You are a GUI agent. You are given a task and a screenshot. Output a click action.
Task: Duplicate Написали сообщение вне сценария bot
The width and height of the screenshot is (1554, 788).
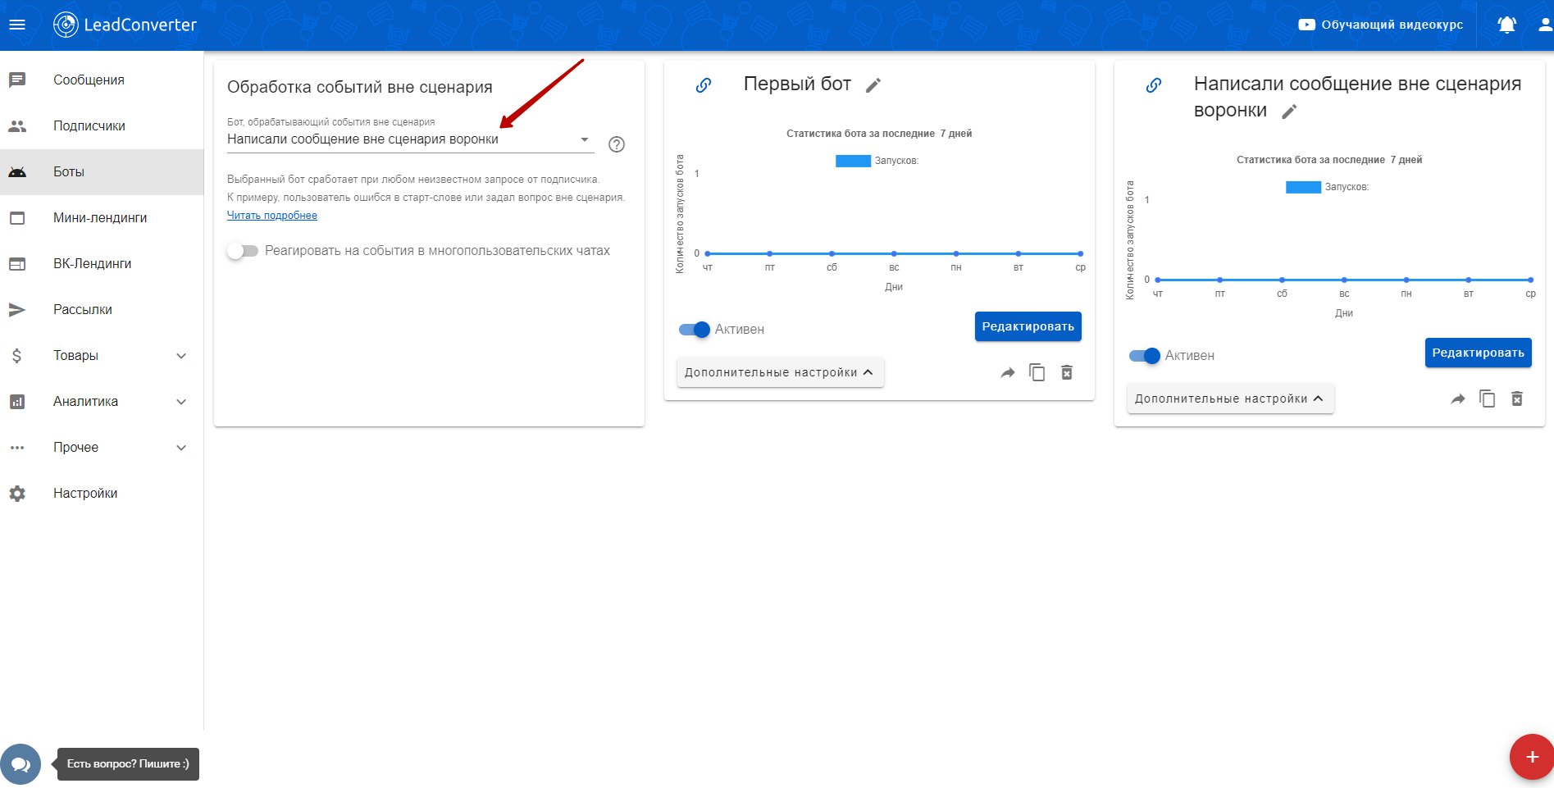coord(1488,399)
